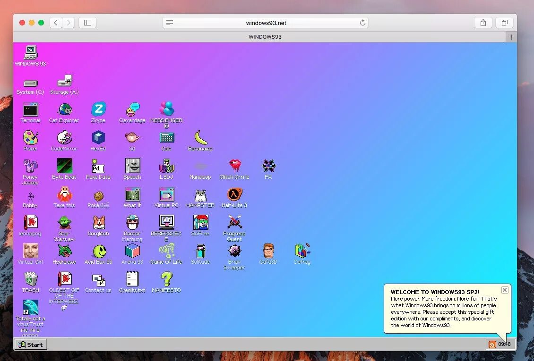Open the CodeMirror editor

pyautogui.click(x=64, y=138)
